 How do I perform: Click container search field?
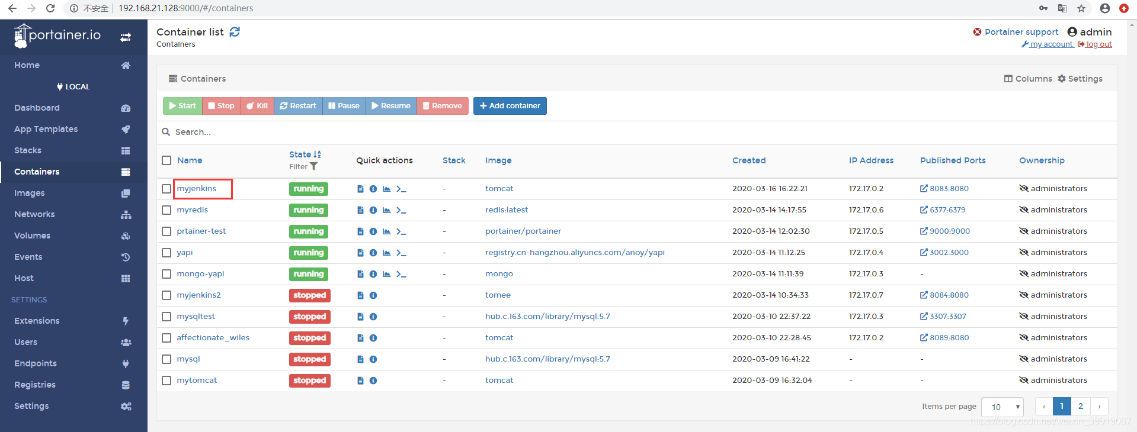click(637, 132)
